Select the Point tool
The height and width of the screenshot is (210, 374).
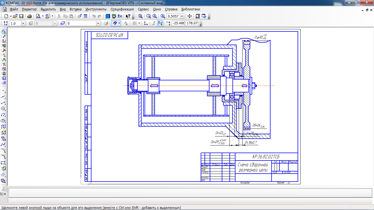(3, 91)
